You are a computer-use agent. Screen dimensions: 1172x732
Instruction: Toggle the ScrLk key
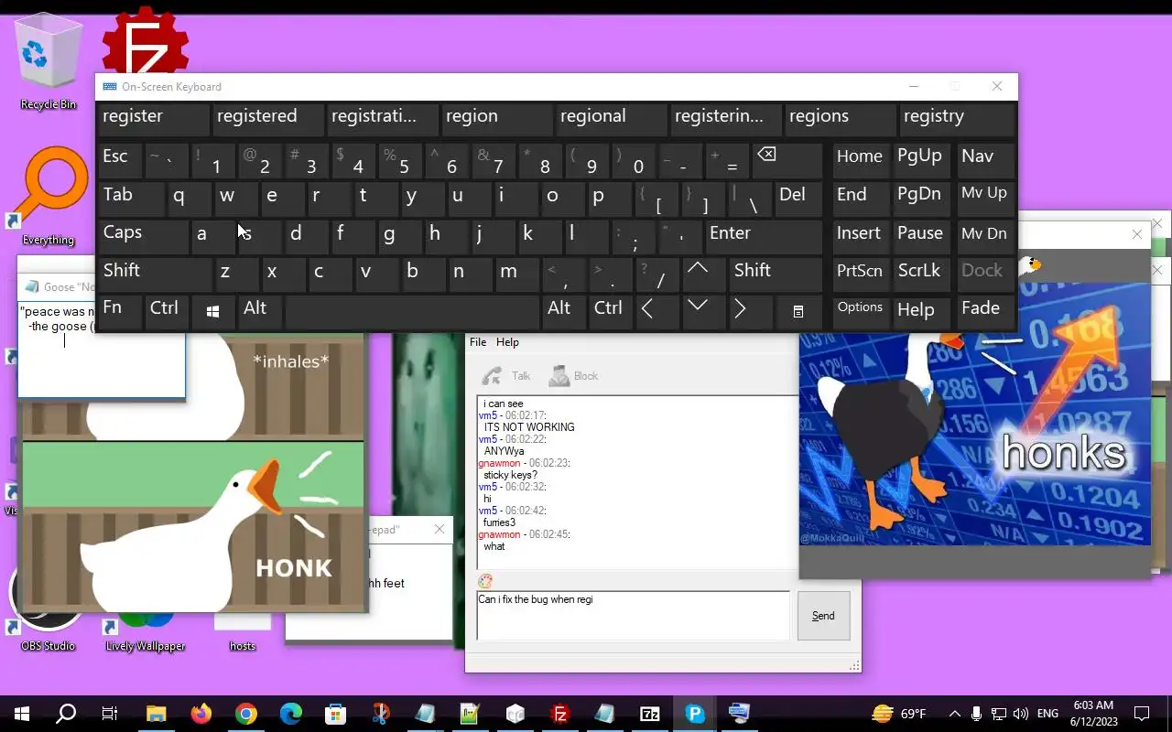pos(922,274)
